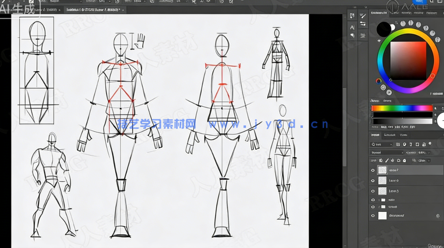Click the small white background color circle

pyautogui.click(x=393, y=28)
